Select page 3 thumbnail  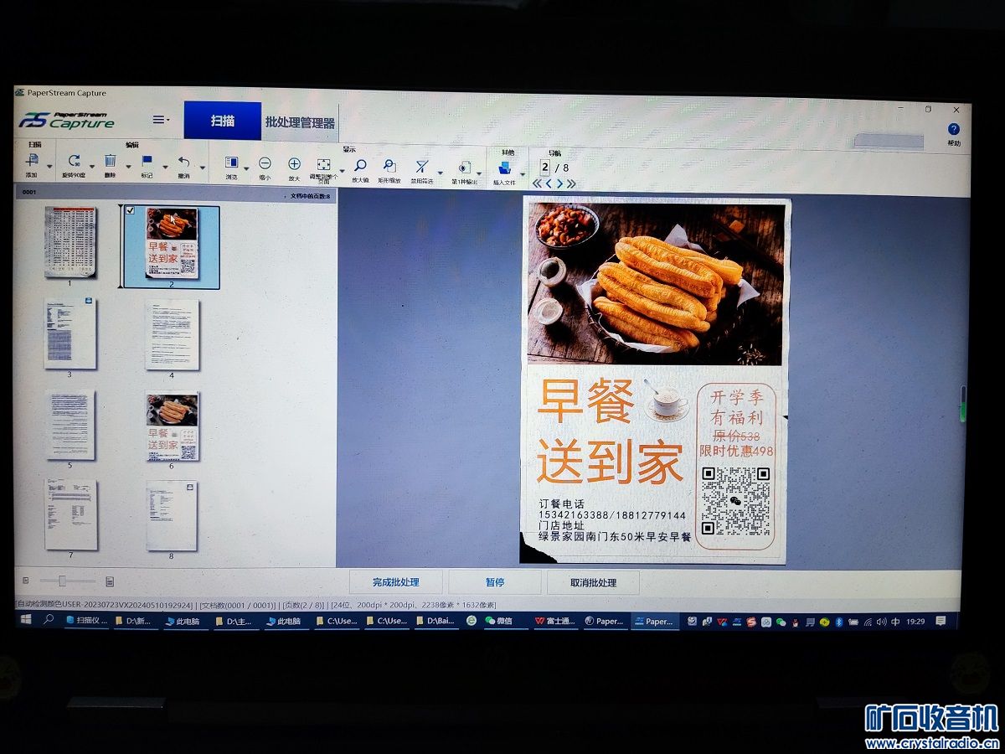tap(70, 333)
